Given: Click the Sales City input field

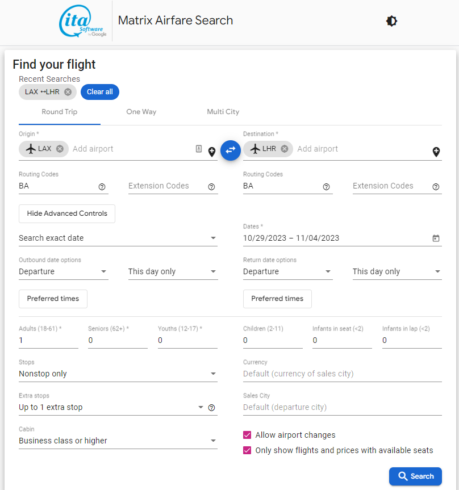Looking at the screenshot, I should 343,407.
